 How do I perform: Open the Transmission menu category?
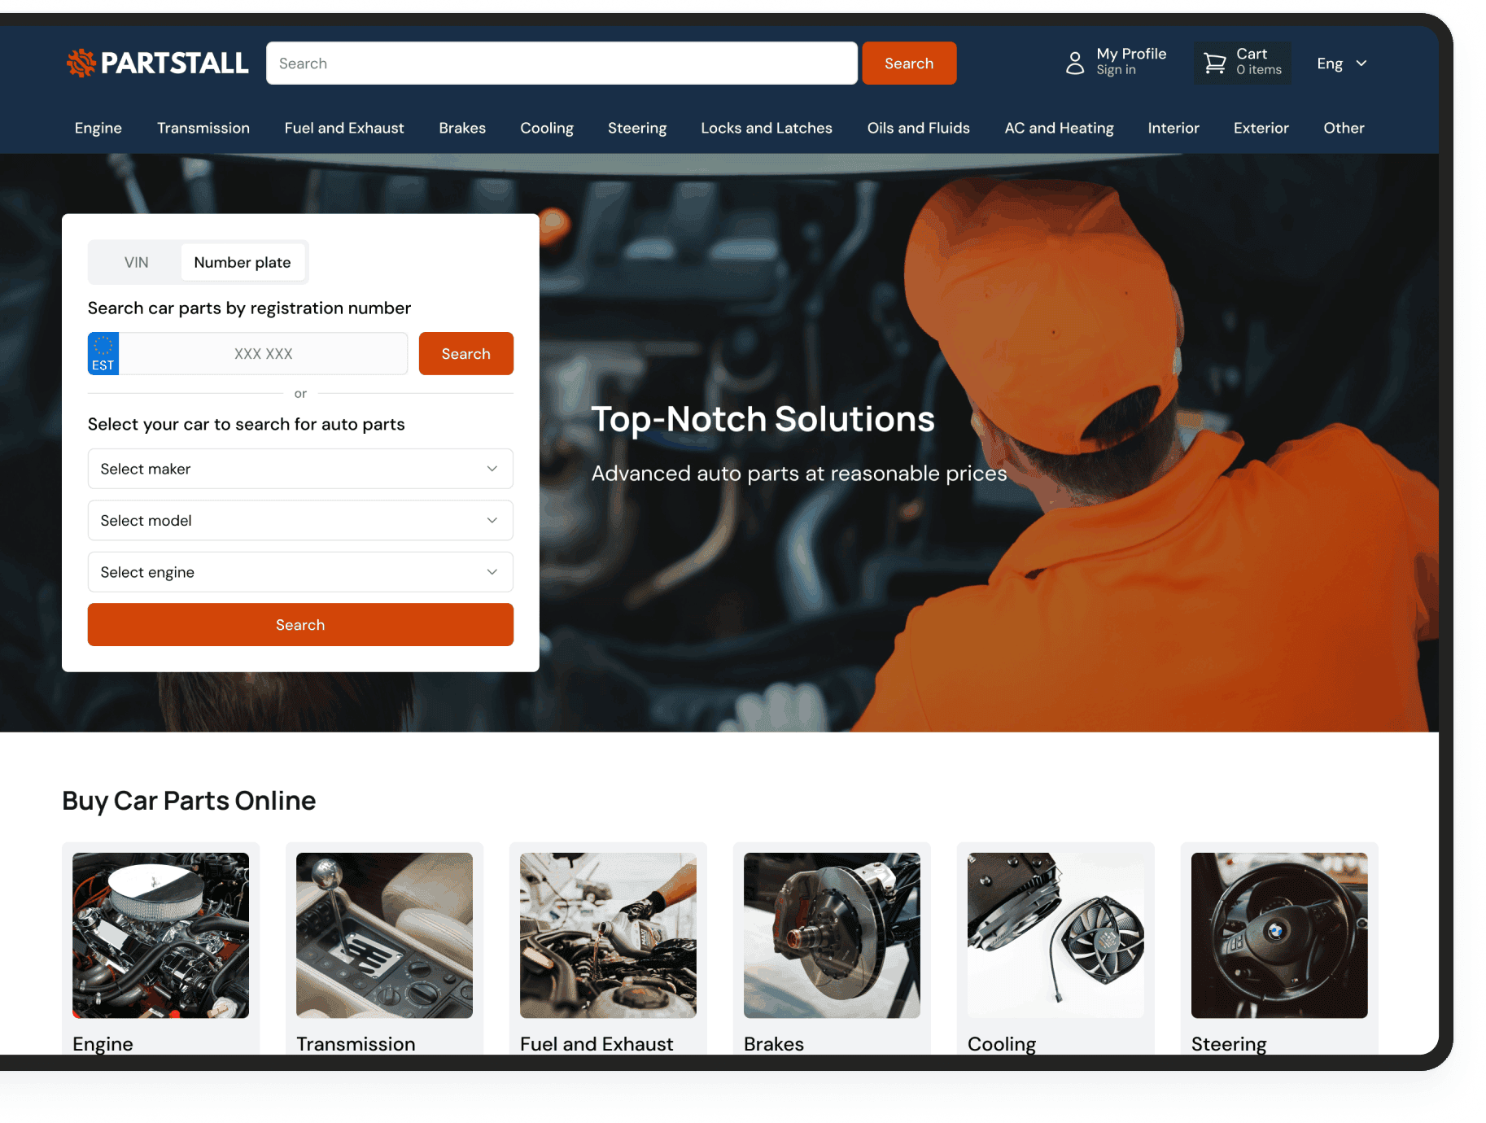(203, 128)
